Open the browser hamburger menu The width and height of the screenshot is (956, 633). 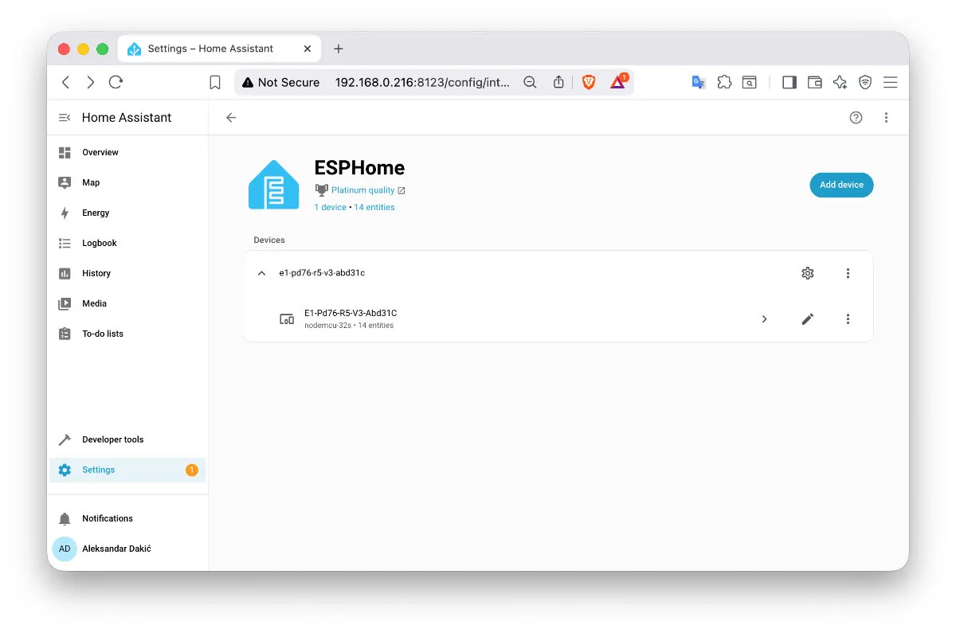tap(891, 82)
